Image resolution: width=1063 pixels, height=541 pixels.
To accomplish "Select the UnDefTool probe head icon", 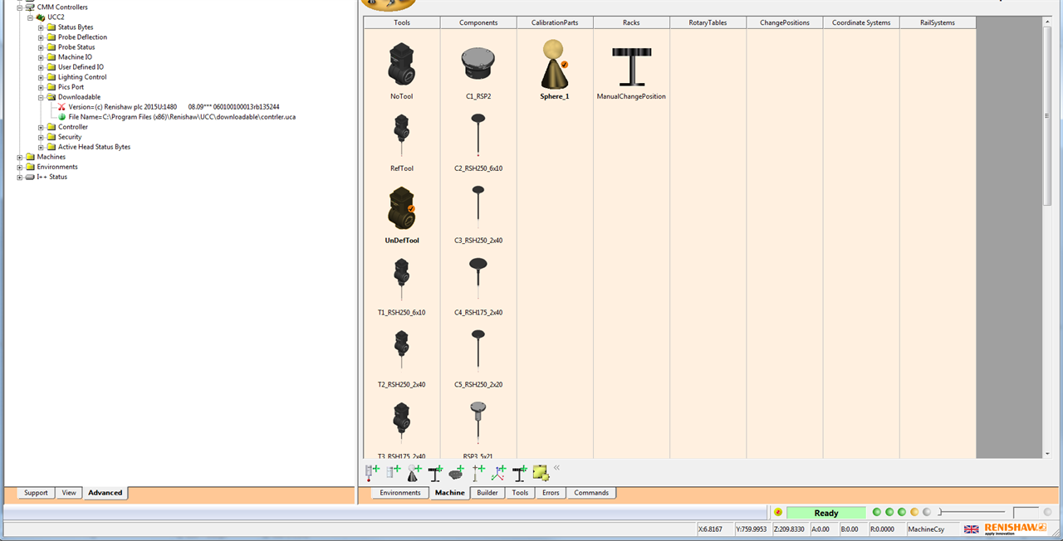I will click(401, 209).
